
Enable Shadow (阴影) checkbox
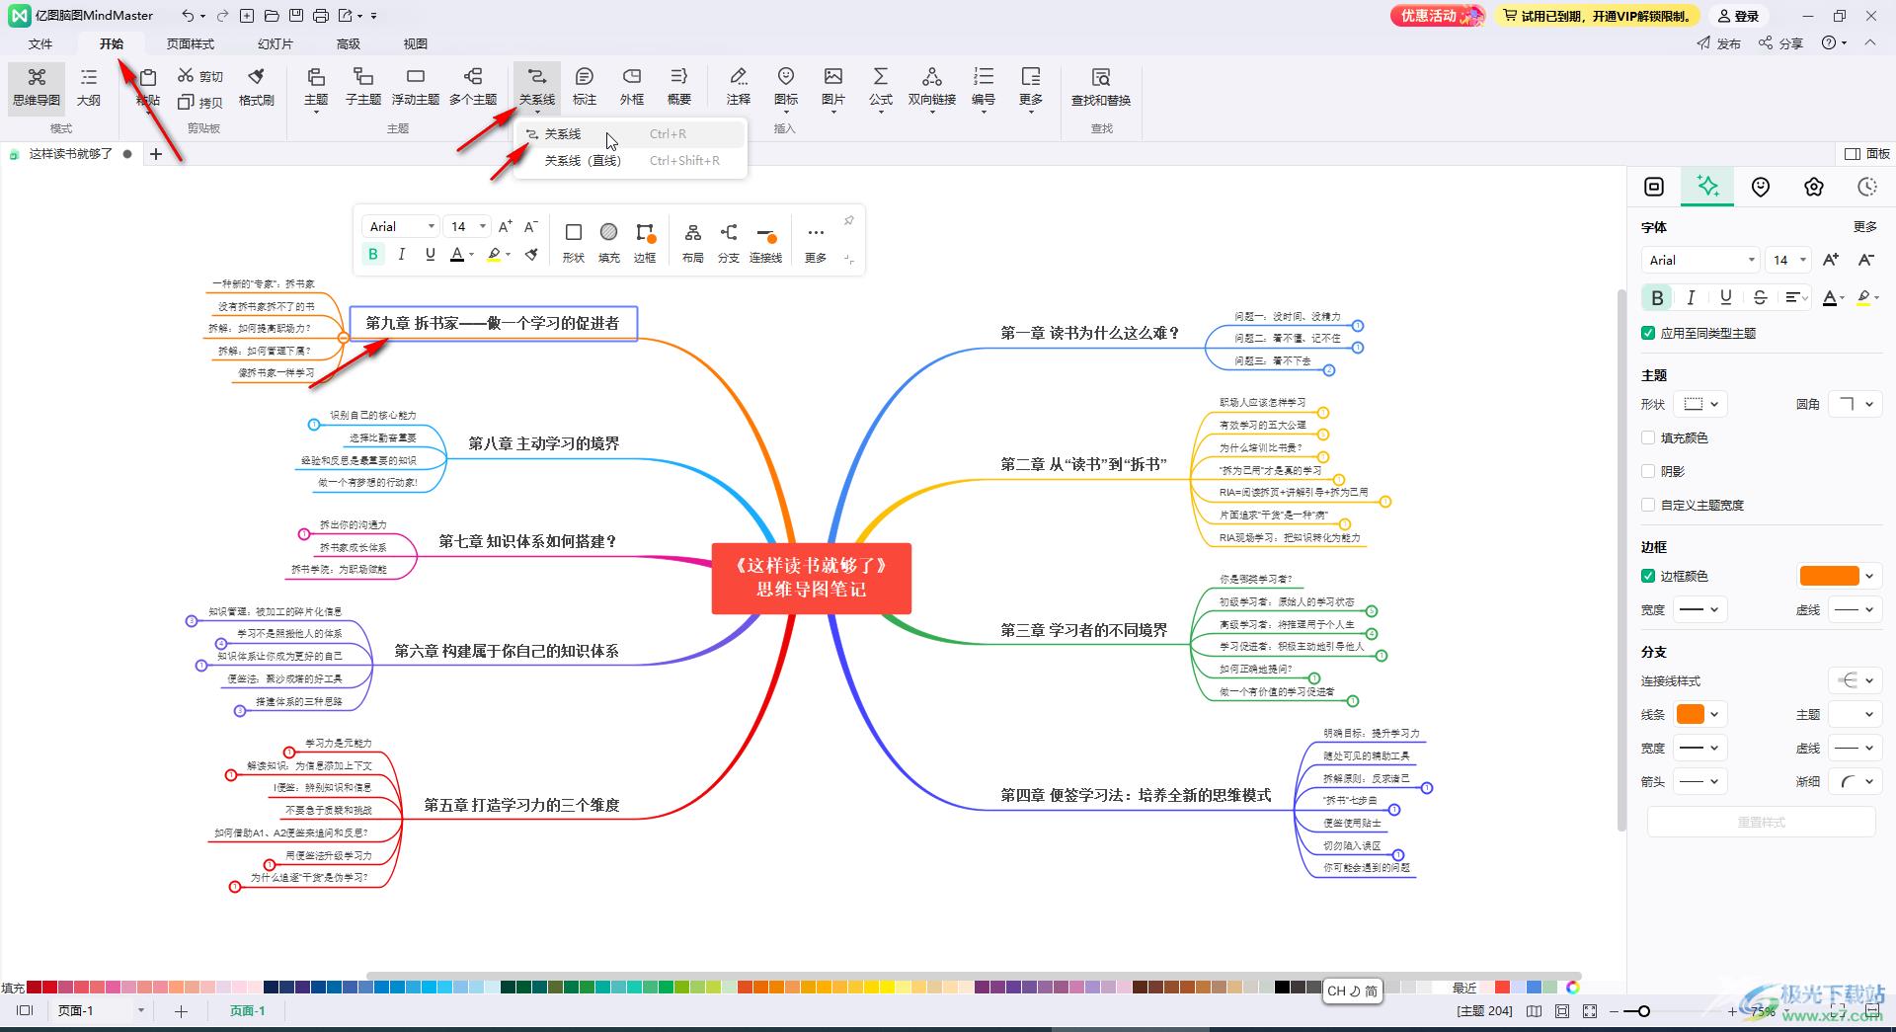pos(1648,471)
